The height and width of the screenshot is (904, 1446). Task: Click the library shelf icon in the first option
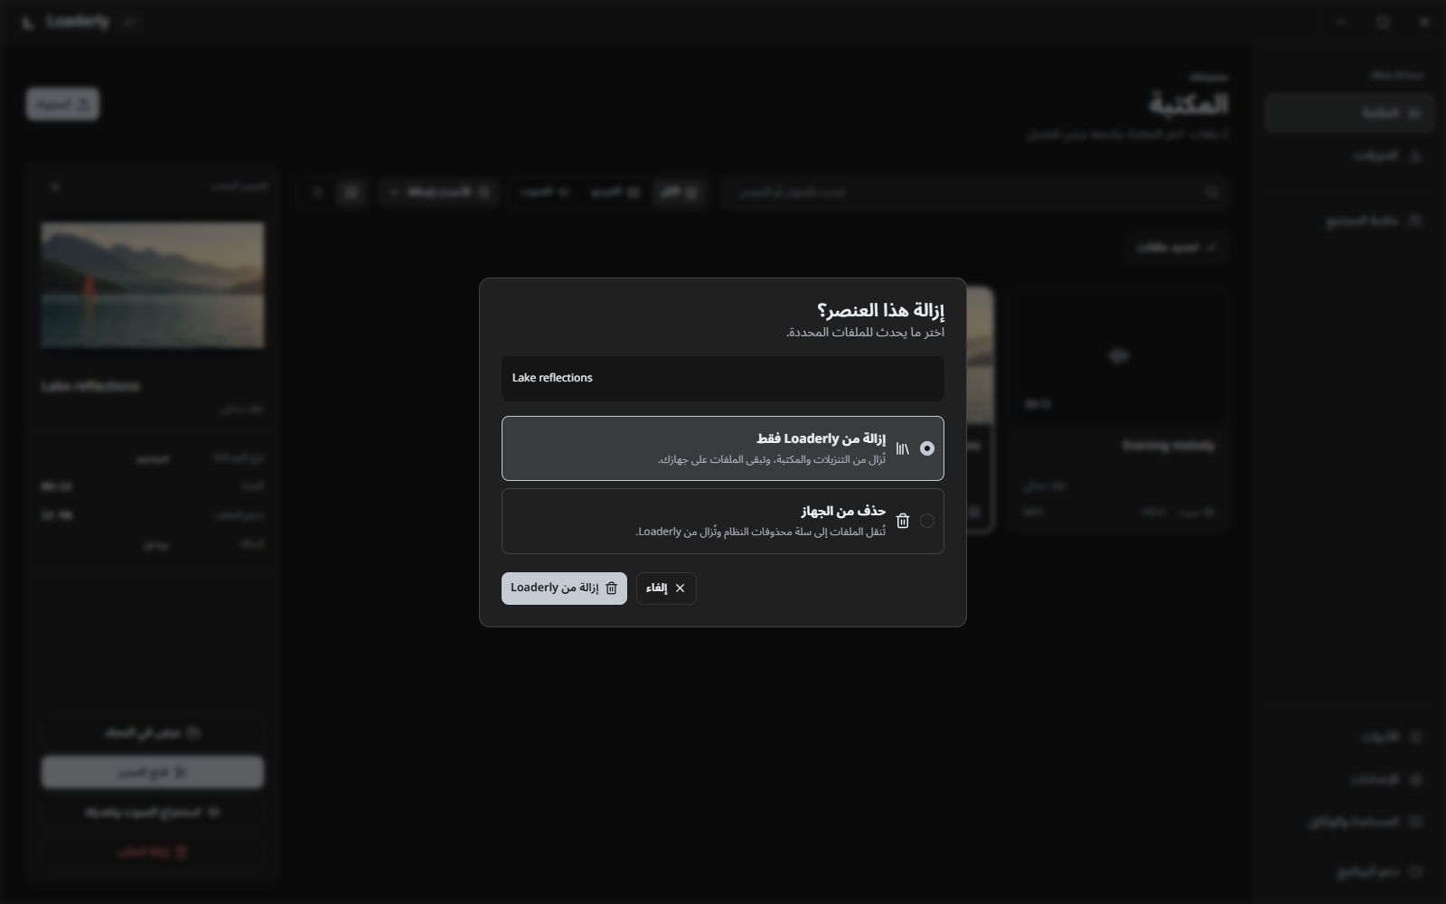pyautogui.click(x=902, y=448)
